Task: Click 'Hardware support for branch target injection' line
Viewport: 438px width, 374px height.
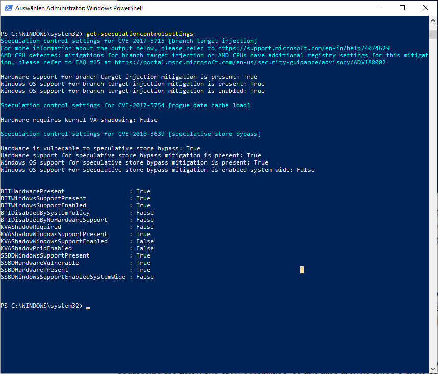Action: (129, 77)
